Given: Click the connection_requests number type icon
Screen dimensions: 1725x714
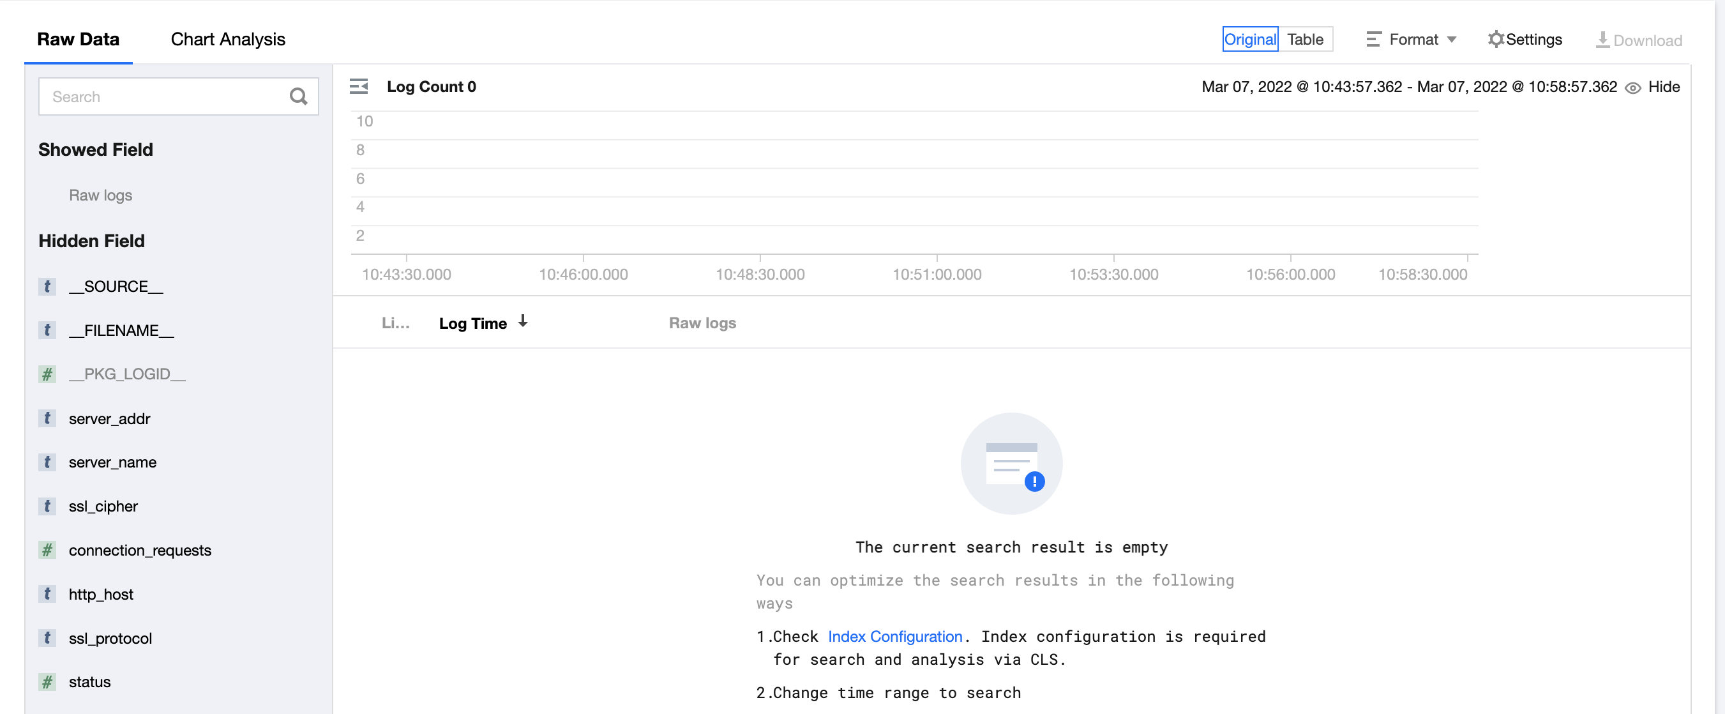Looking at the screenshot, I should [47, 551].
